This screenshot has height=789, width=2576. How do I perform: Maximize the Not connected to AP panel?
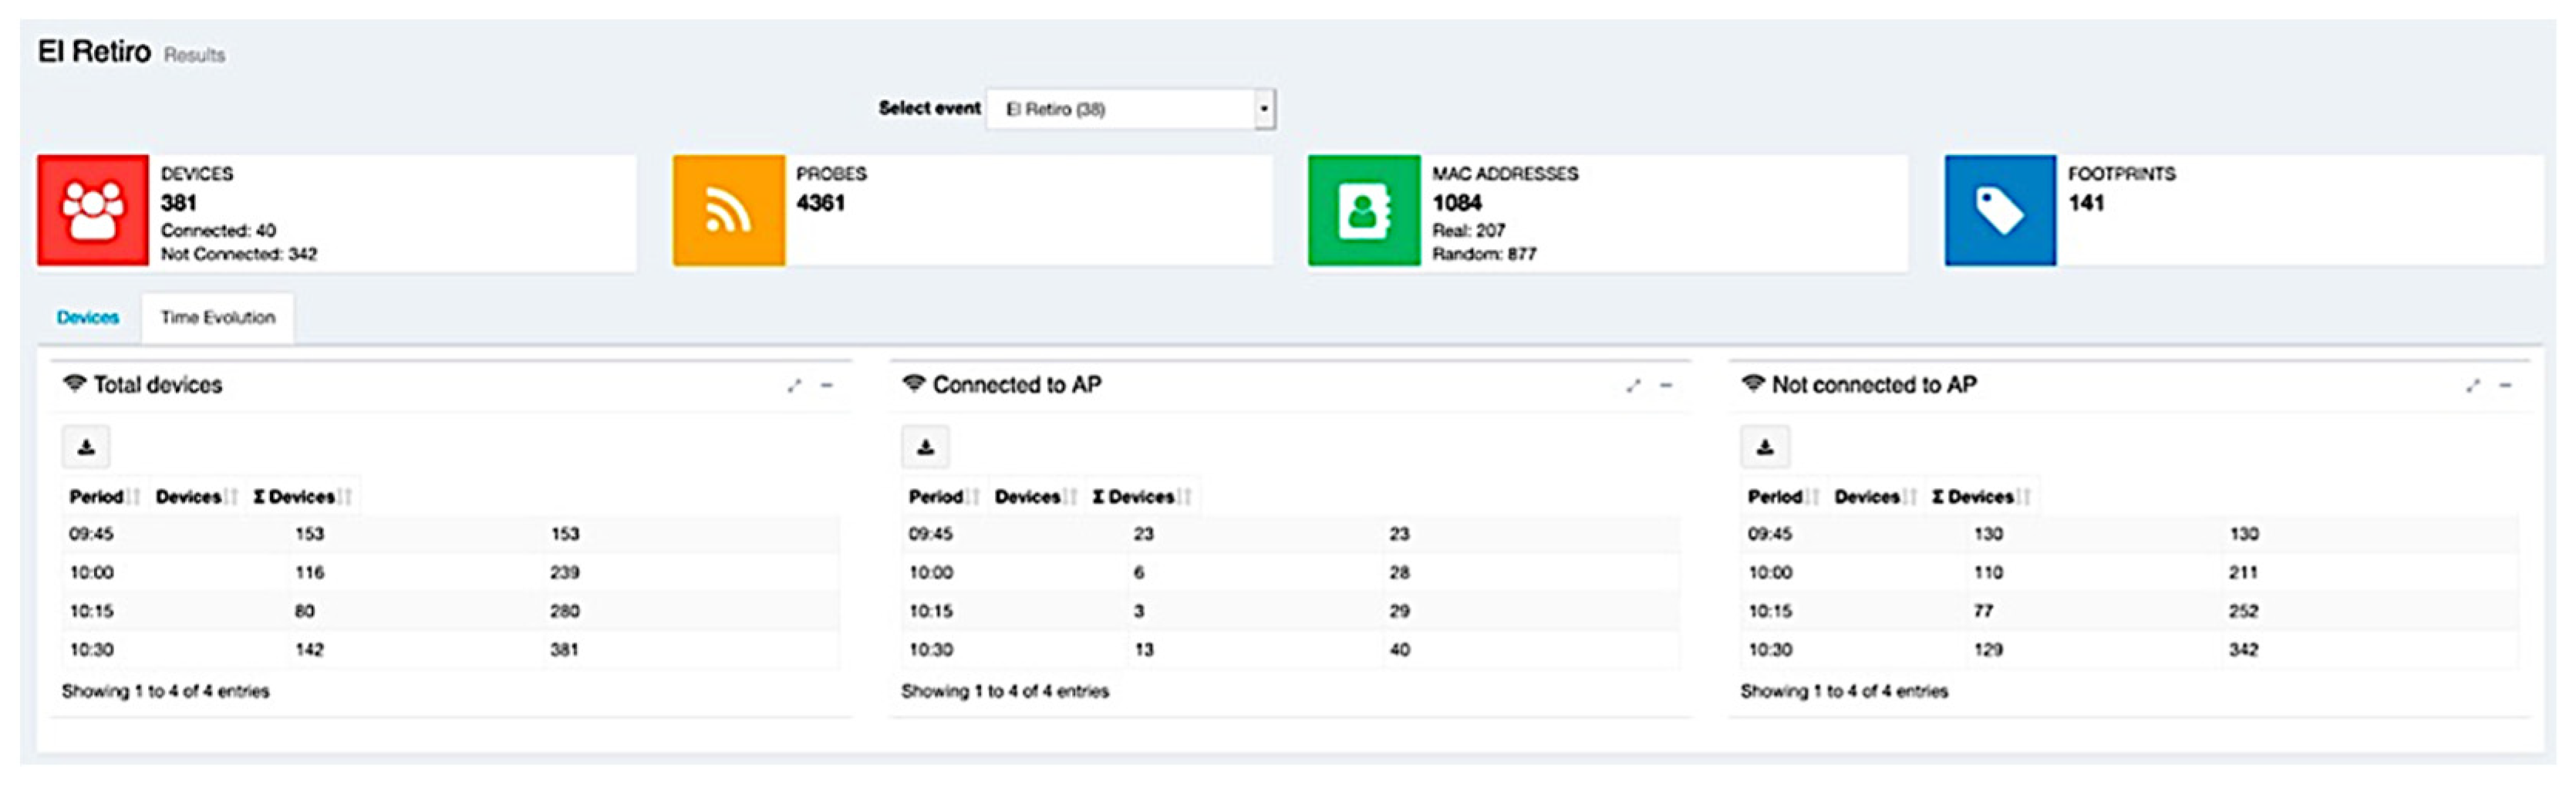(2472, 386)
